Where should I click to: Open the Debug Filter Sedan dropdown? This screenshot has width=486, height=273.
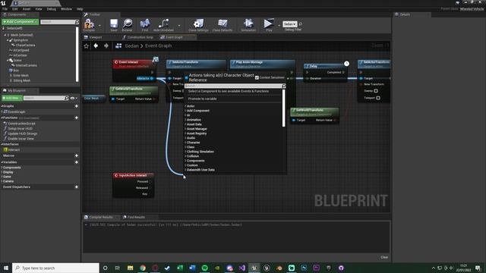(290, 24)
